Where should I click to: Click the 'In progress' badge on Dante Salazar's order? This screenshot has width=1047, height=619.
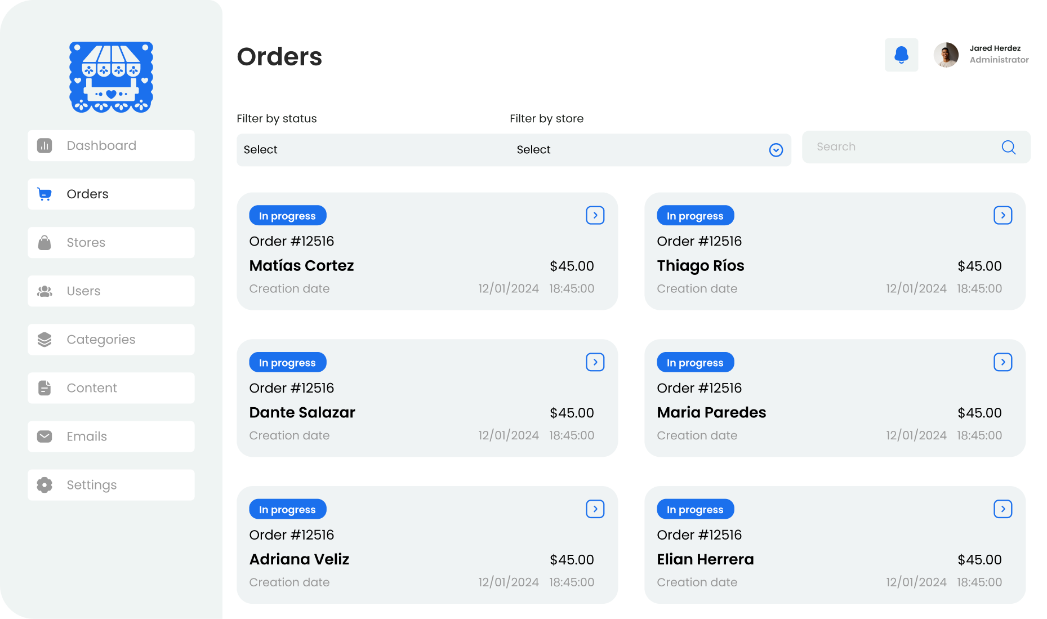[x=287, y=362]
